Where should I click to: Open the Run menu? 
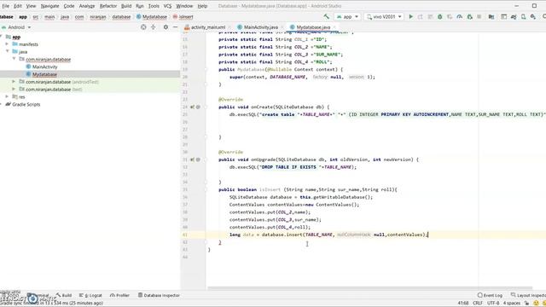click(140, 6)
